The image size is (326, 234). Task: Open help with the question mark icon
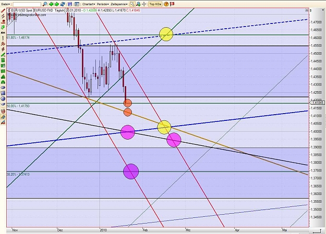click(166, 4)
